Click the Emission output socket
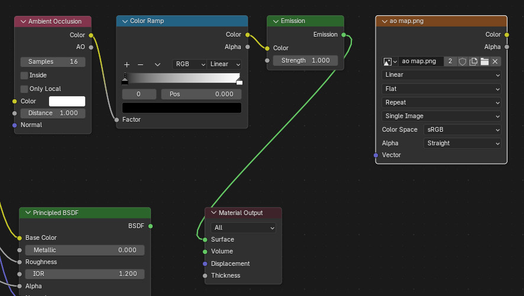The image size is (524, 296). pos(344,35)
